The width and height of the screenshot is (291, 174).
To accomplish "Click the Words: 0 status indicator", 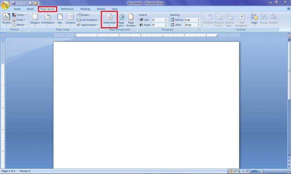I will 25,171.
